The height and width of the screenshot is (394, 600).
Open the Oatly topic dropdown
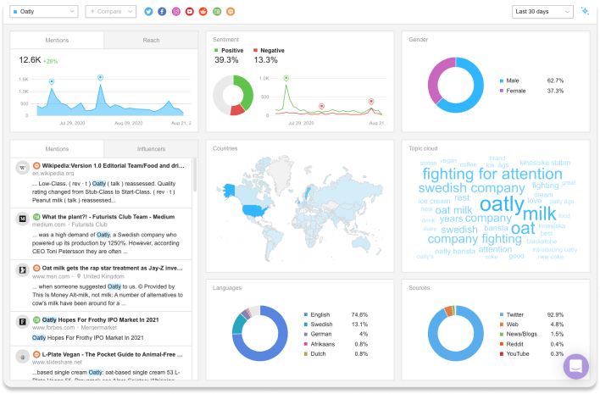coord(43,12)
